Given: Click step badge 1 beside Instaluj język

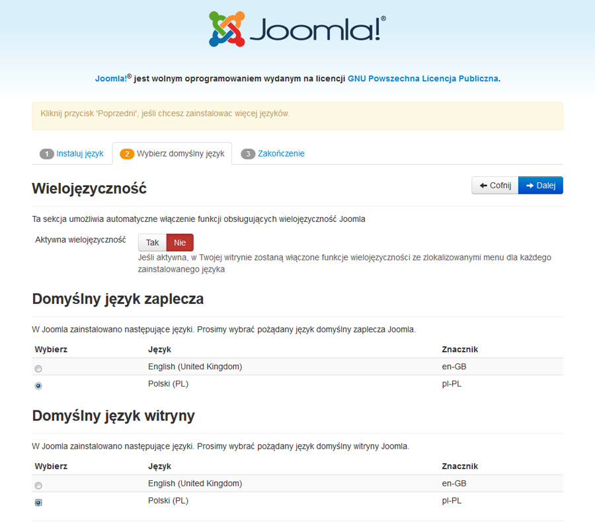Looking at the screenshot, I should [x=47, y=154].
